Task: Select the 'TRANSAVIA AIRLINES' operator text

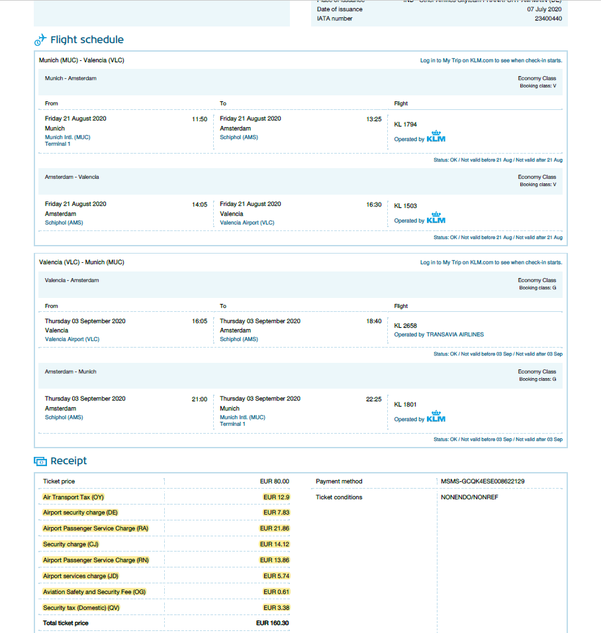Action: coord(455,334)
